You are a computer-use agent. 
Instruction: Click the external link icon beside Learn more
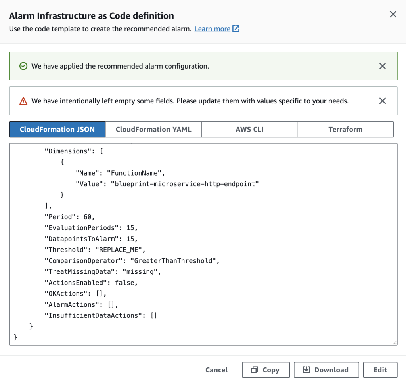236,29
